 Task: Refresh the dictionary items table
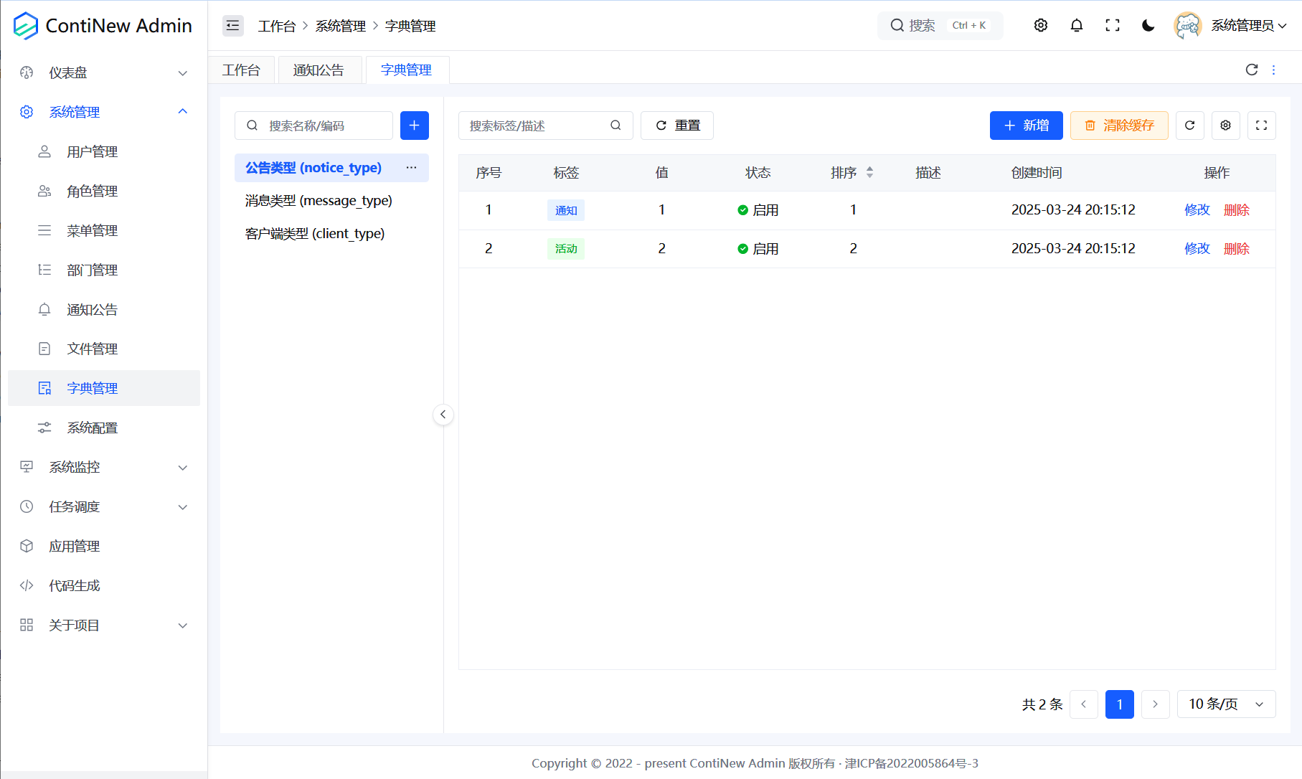[x=1189, y=126]
